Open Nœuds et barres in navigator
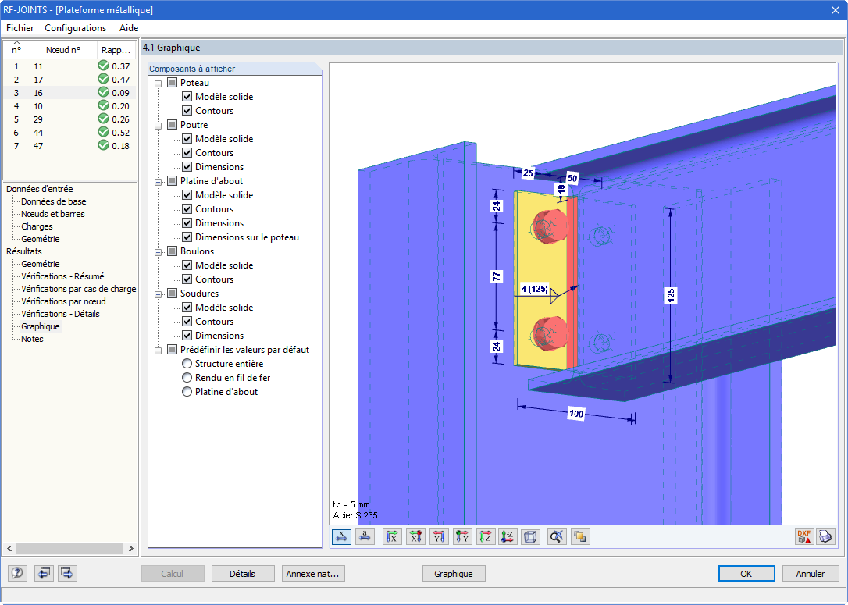The height and width of the screenshot is (605, 848). coord(53,214)
